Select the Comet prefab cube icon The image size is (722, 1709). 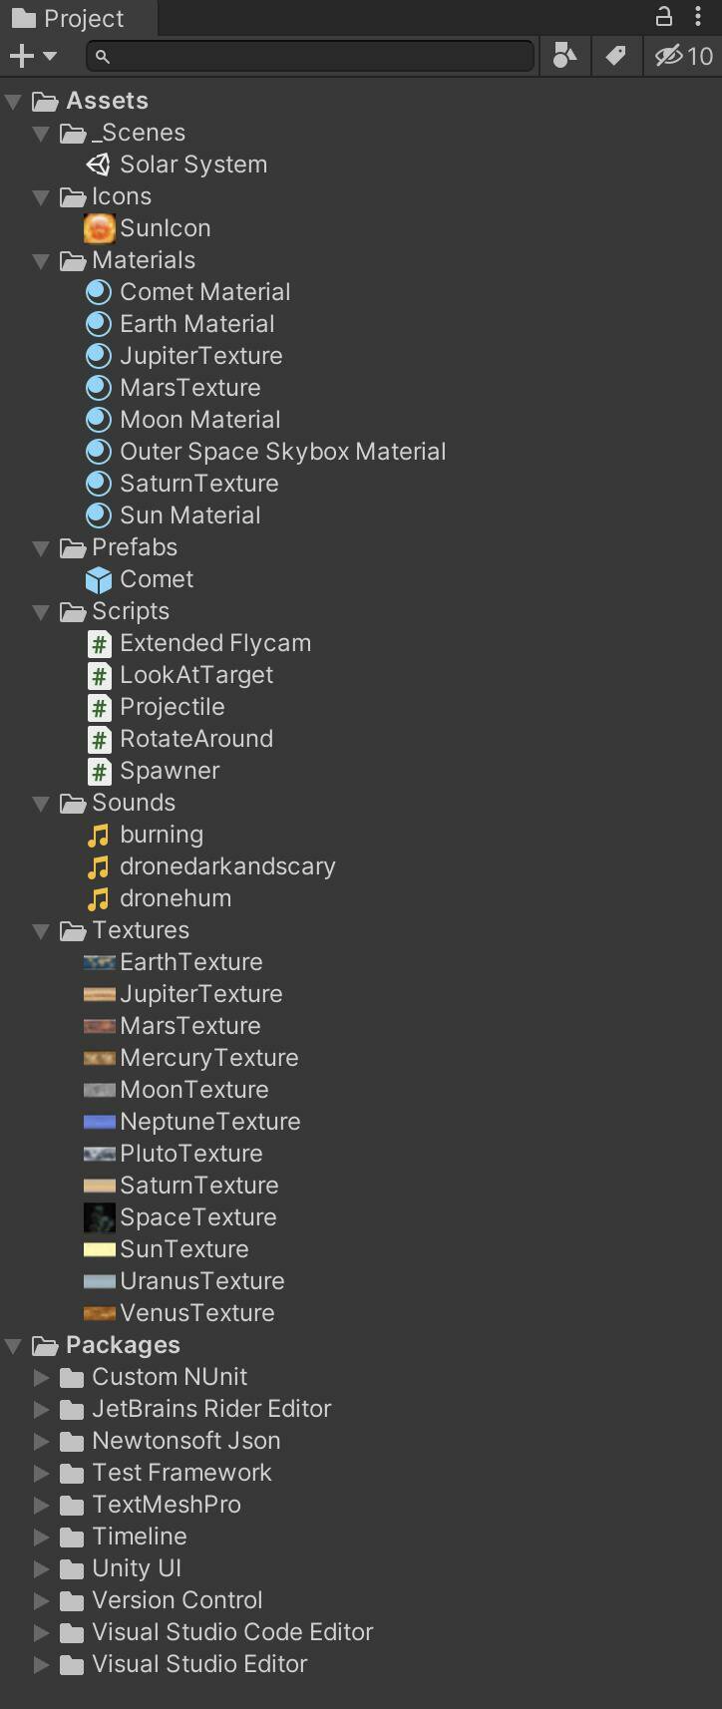99,579
